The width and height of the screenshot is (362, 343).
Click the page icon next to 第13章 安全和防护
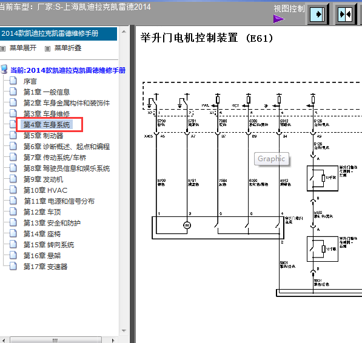point(13,222)
